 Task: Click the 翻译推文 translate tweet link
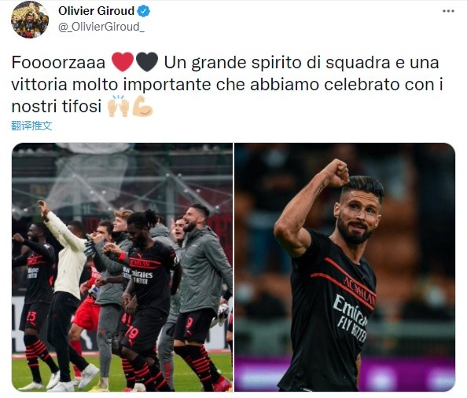pyautogui.click(x=31, y=126)
